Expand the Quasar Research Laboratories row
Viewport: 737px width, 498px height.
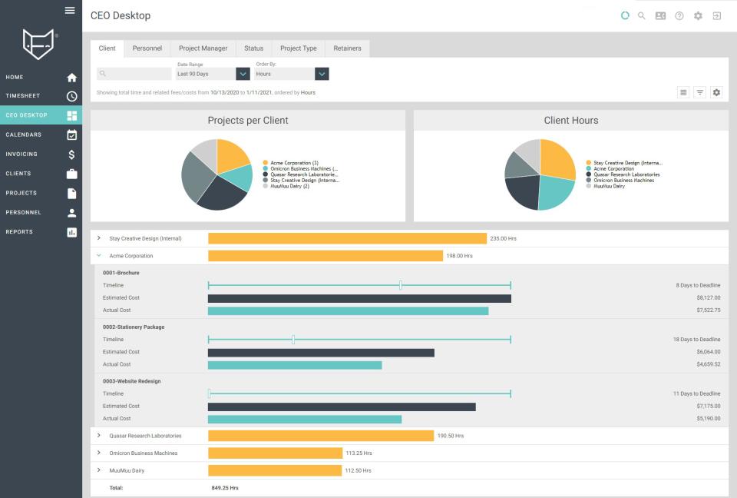click(x=97, y=434)
